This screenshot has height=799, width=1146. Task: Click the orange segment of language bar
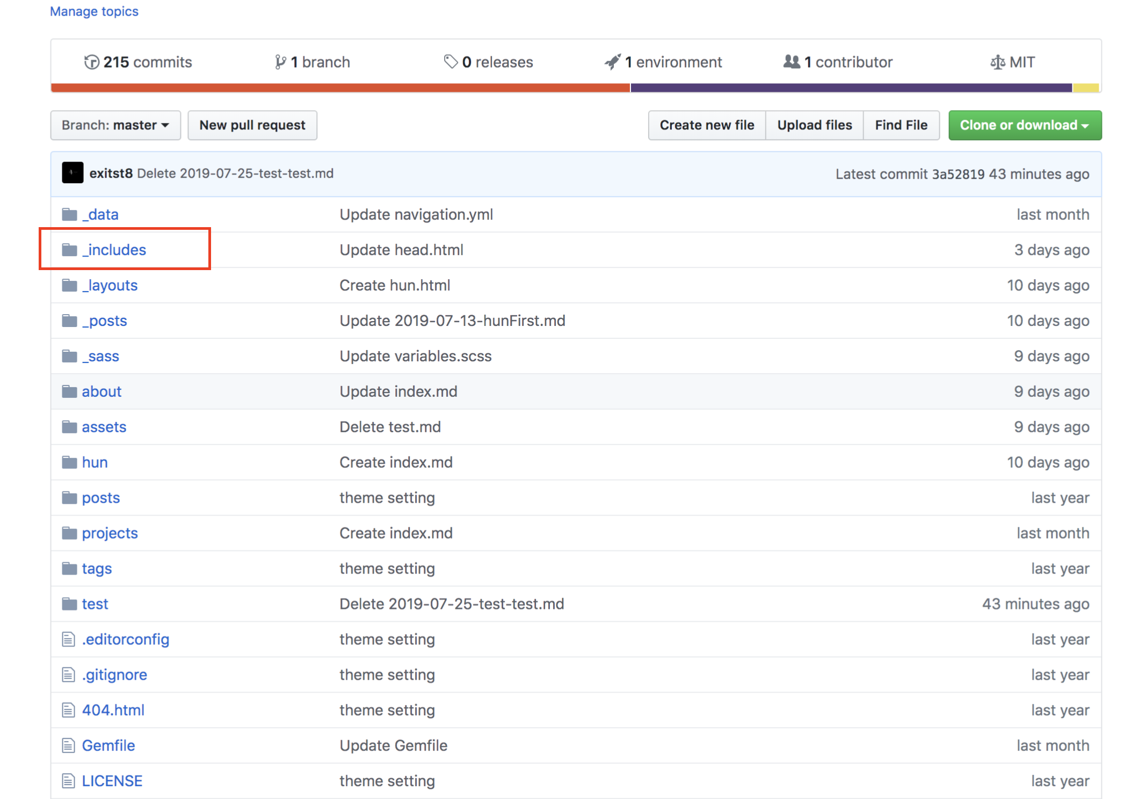(x=340, y=88)
